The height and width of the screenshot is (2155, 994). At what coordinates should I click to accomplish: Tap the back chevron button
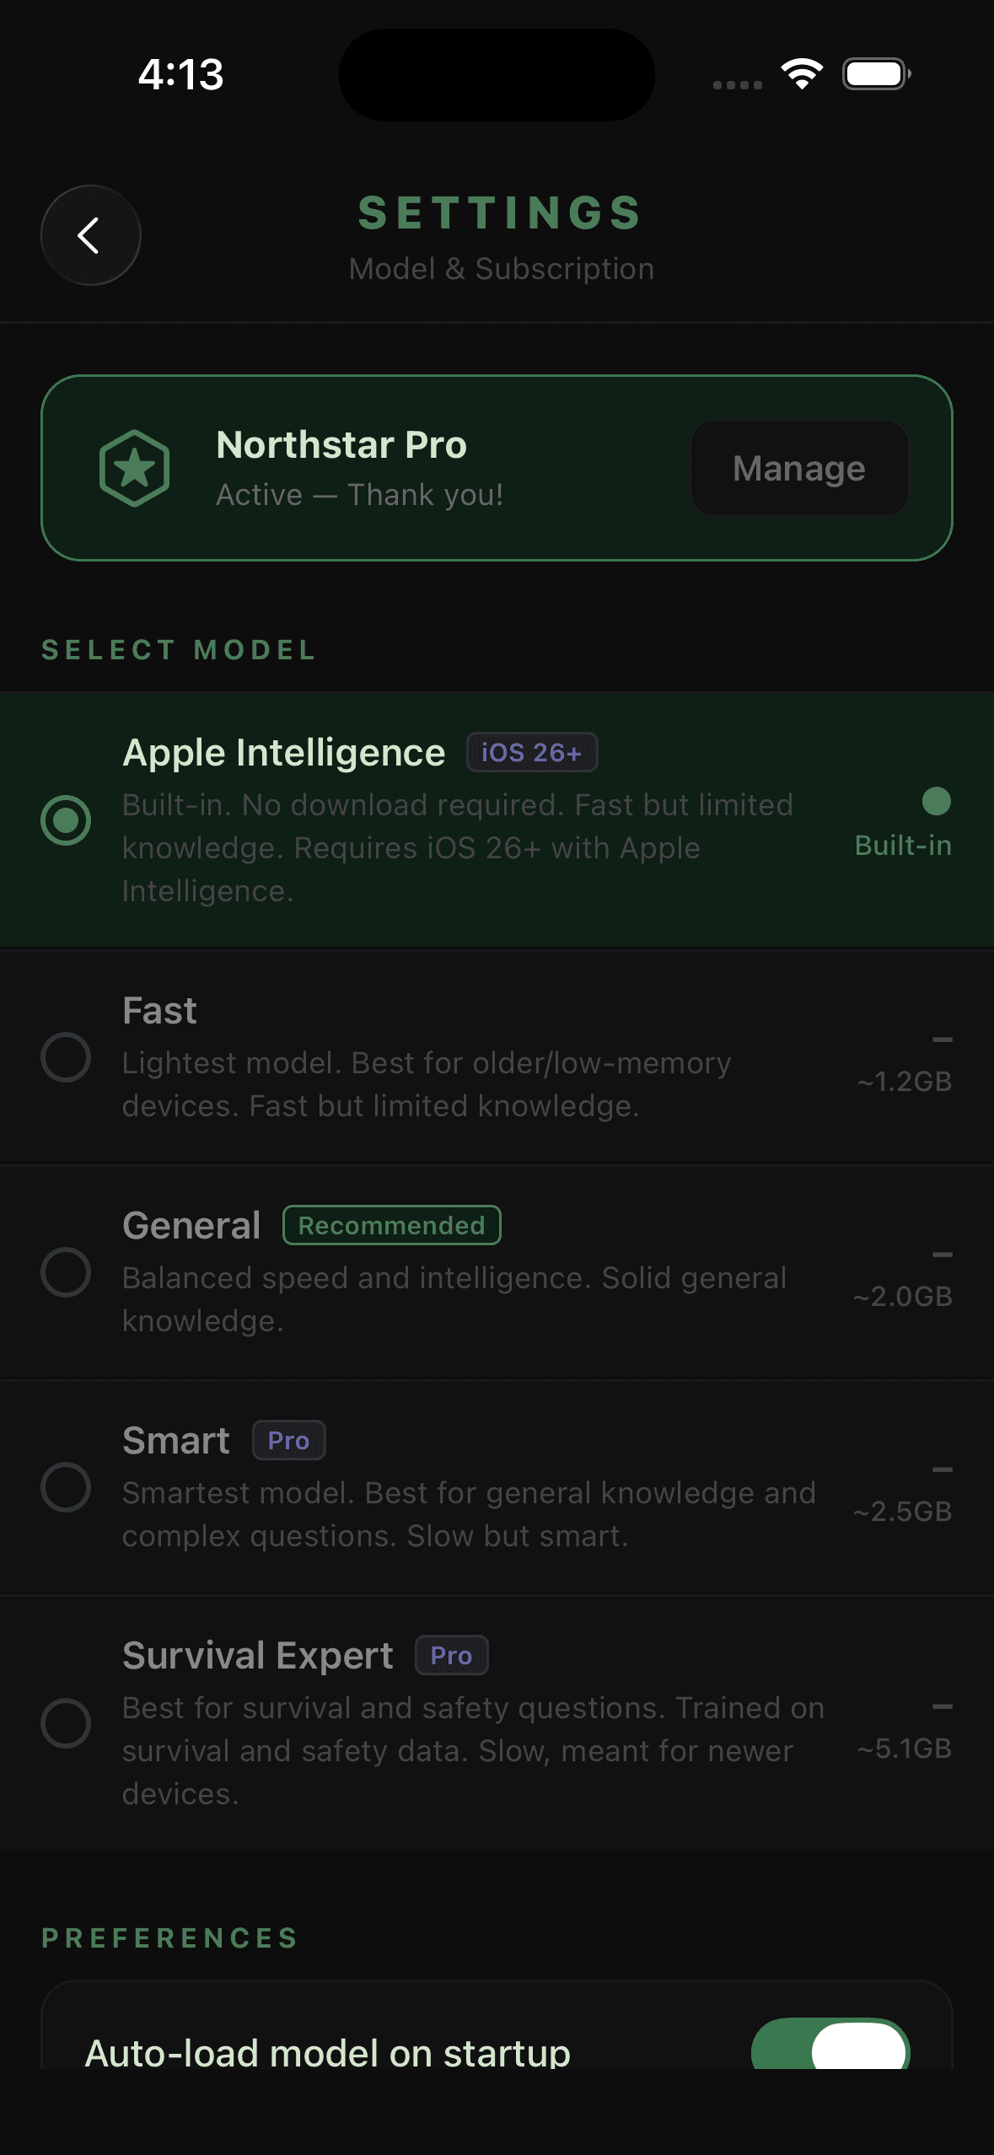click(90, 235)
